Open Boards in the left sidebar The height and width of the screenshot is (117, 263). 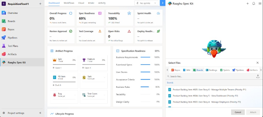(22, 21)
